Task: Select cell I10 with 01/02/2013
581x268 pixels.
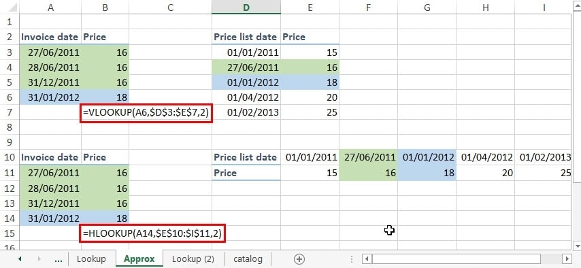Action: pos(544,157)
